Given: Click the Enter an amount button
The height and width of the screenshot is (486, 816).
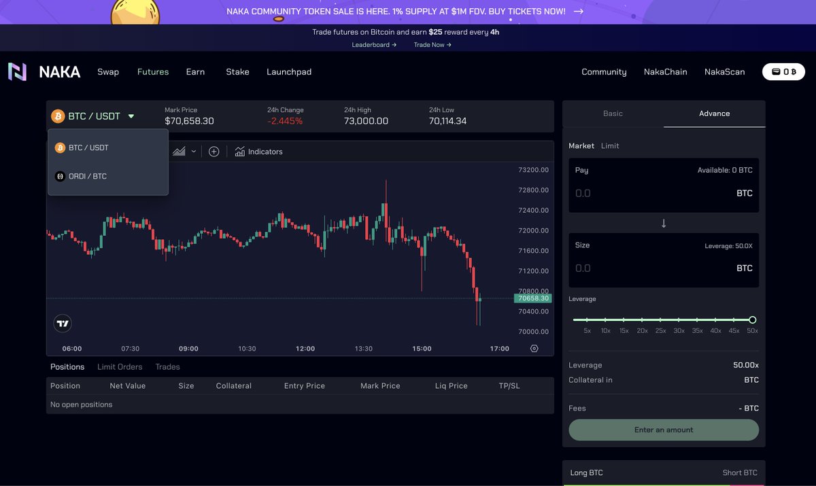Looking at the screenshot, I should coord(664,430).
